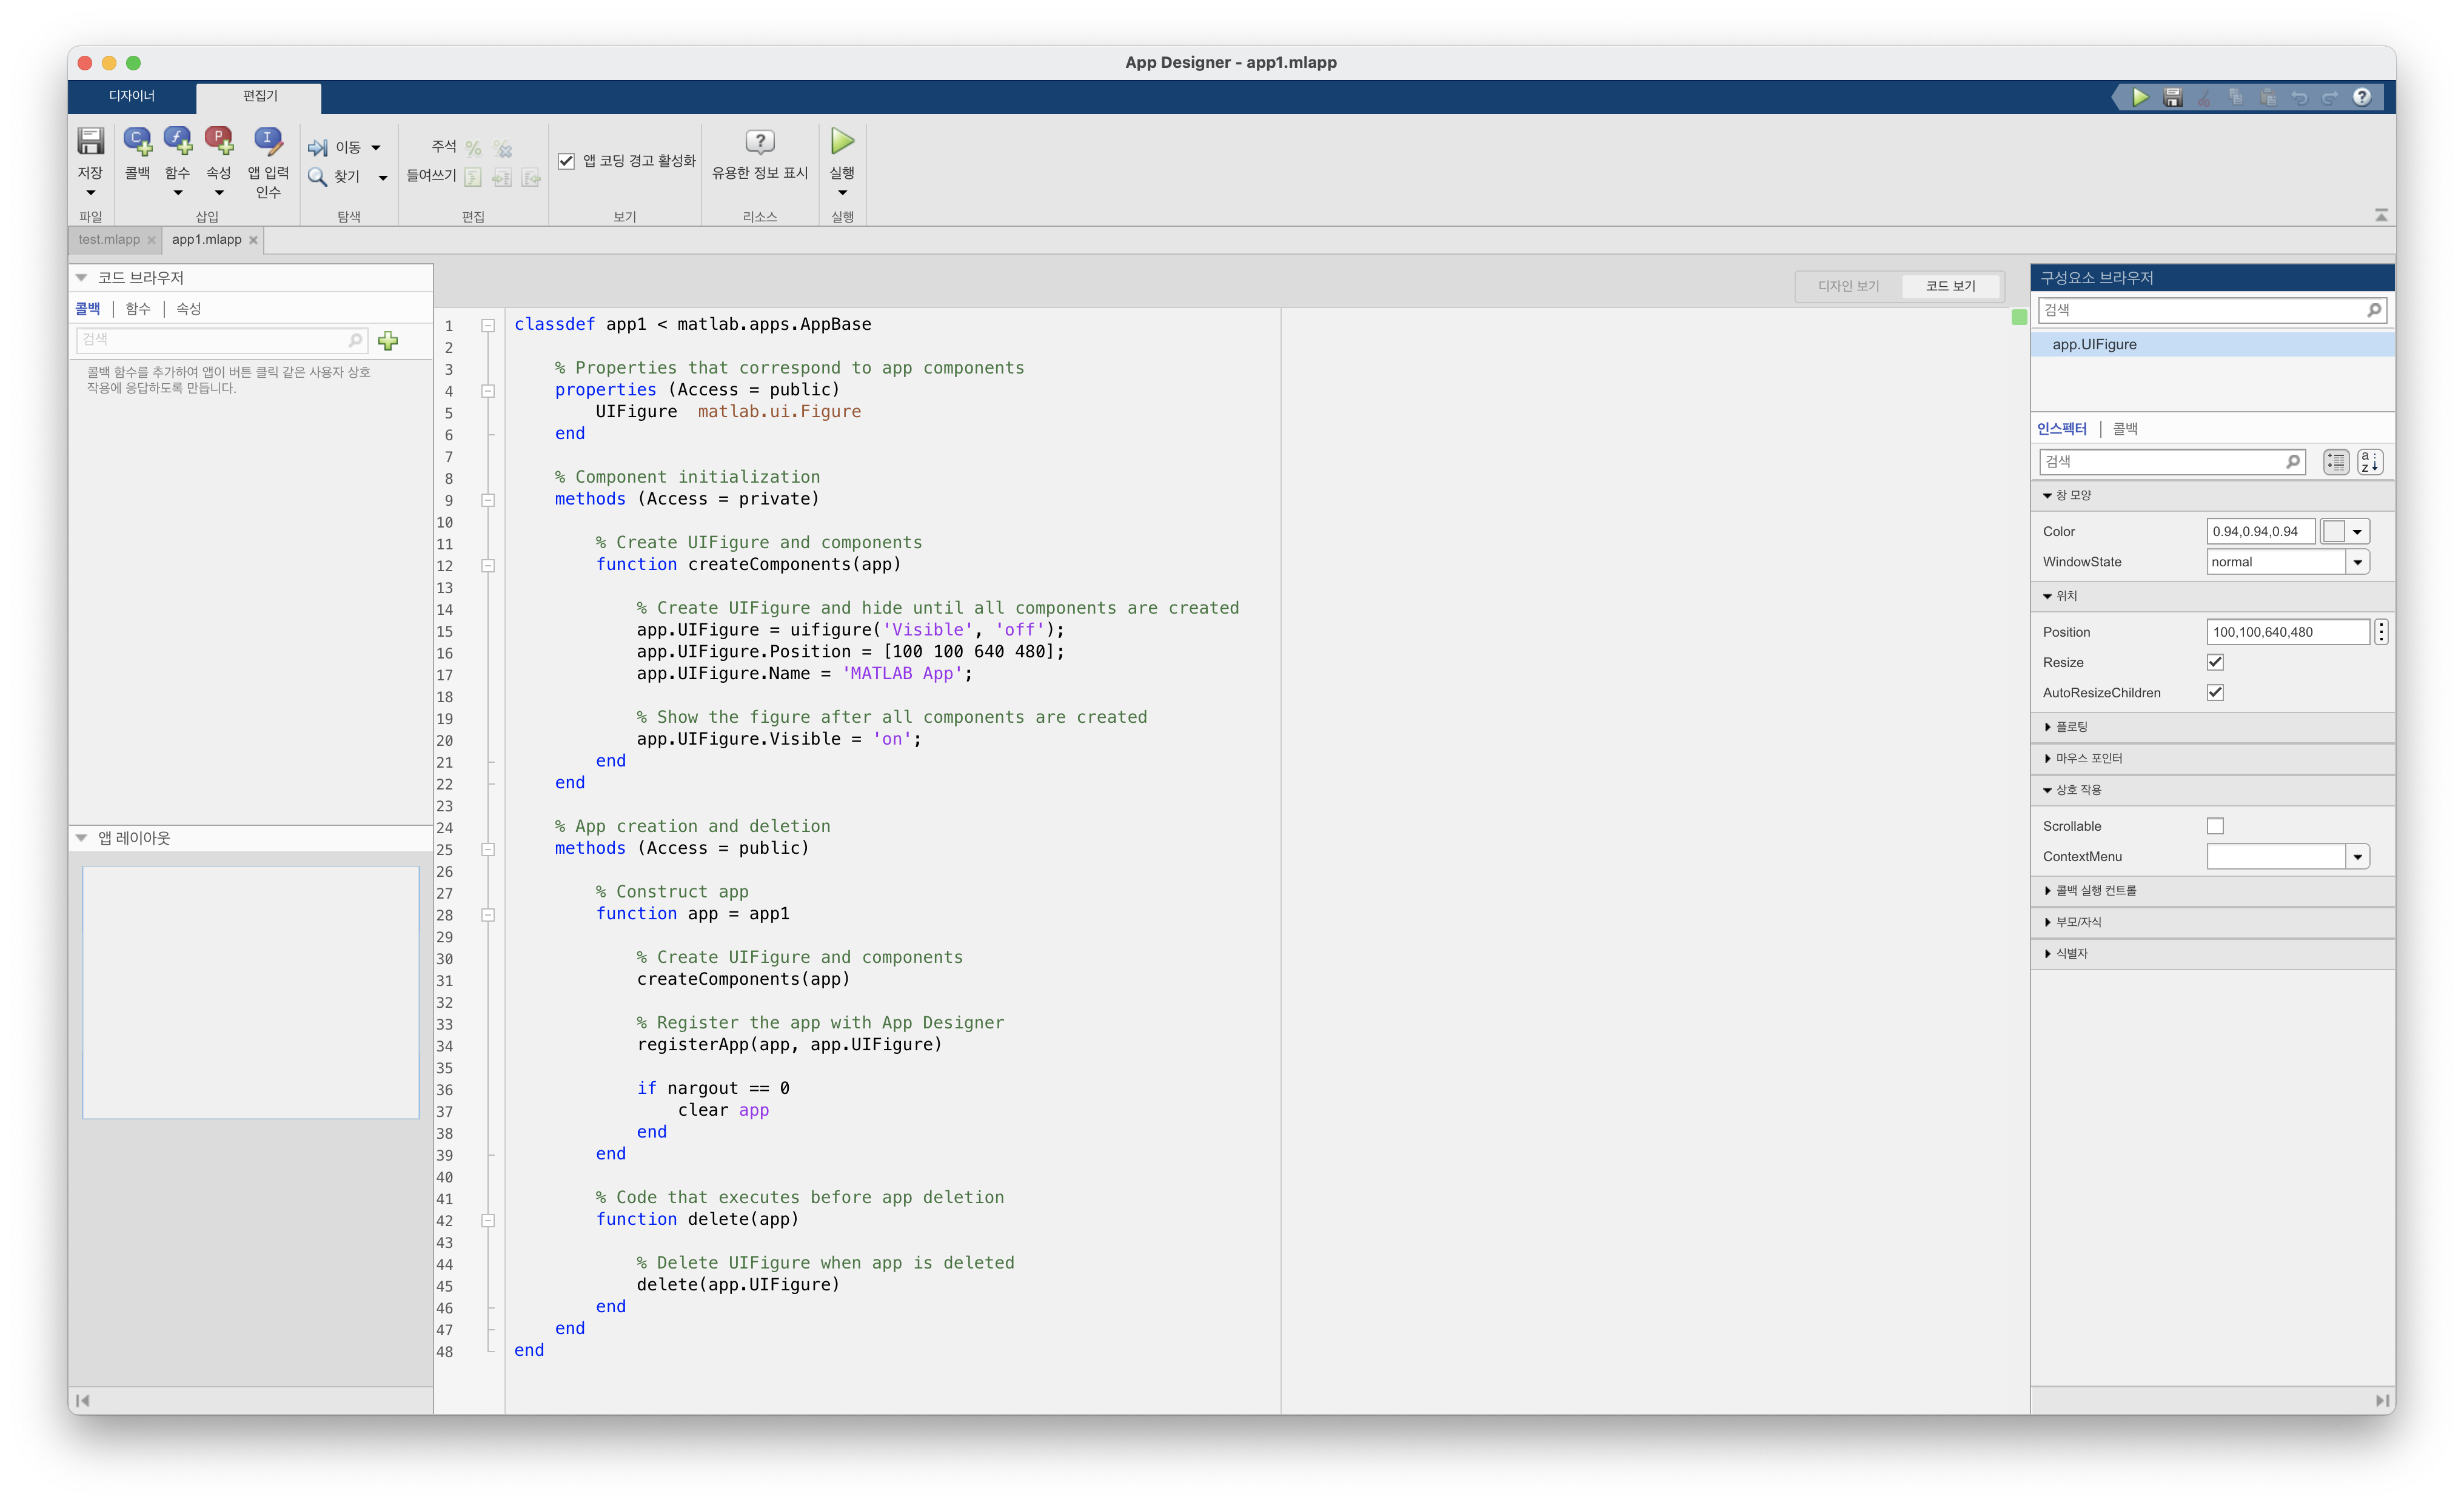Image resolution: width=2464 pixels, height=1505 pixels.
Task: Open the WindowState dropdown
Action: pyautogui.click(x=2358, y=562)
